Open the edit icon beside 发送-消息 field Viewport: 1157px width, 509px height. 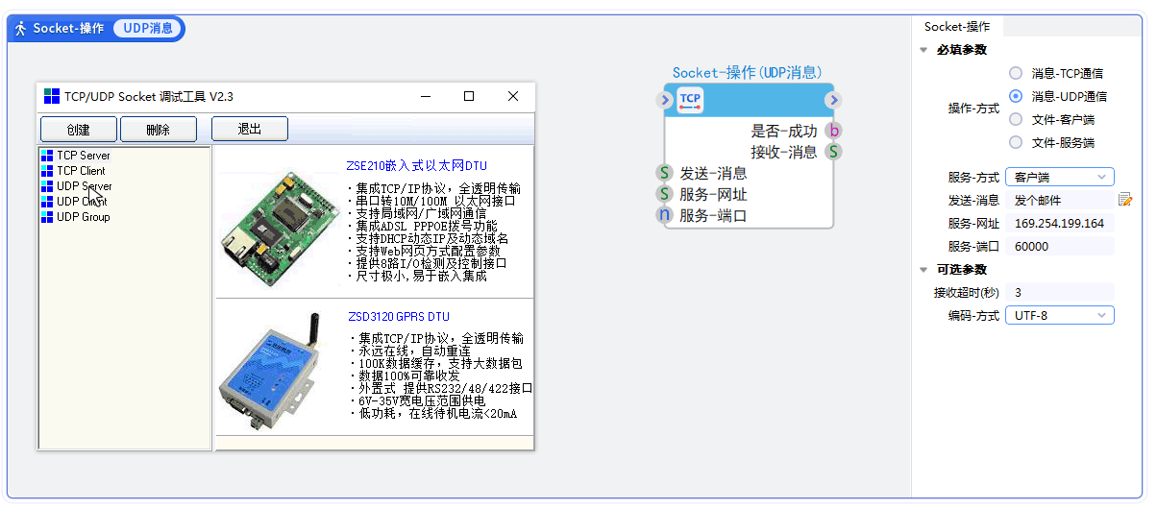(x=1125, y=200)
